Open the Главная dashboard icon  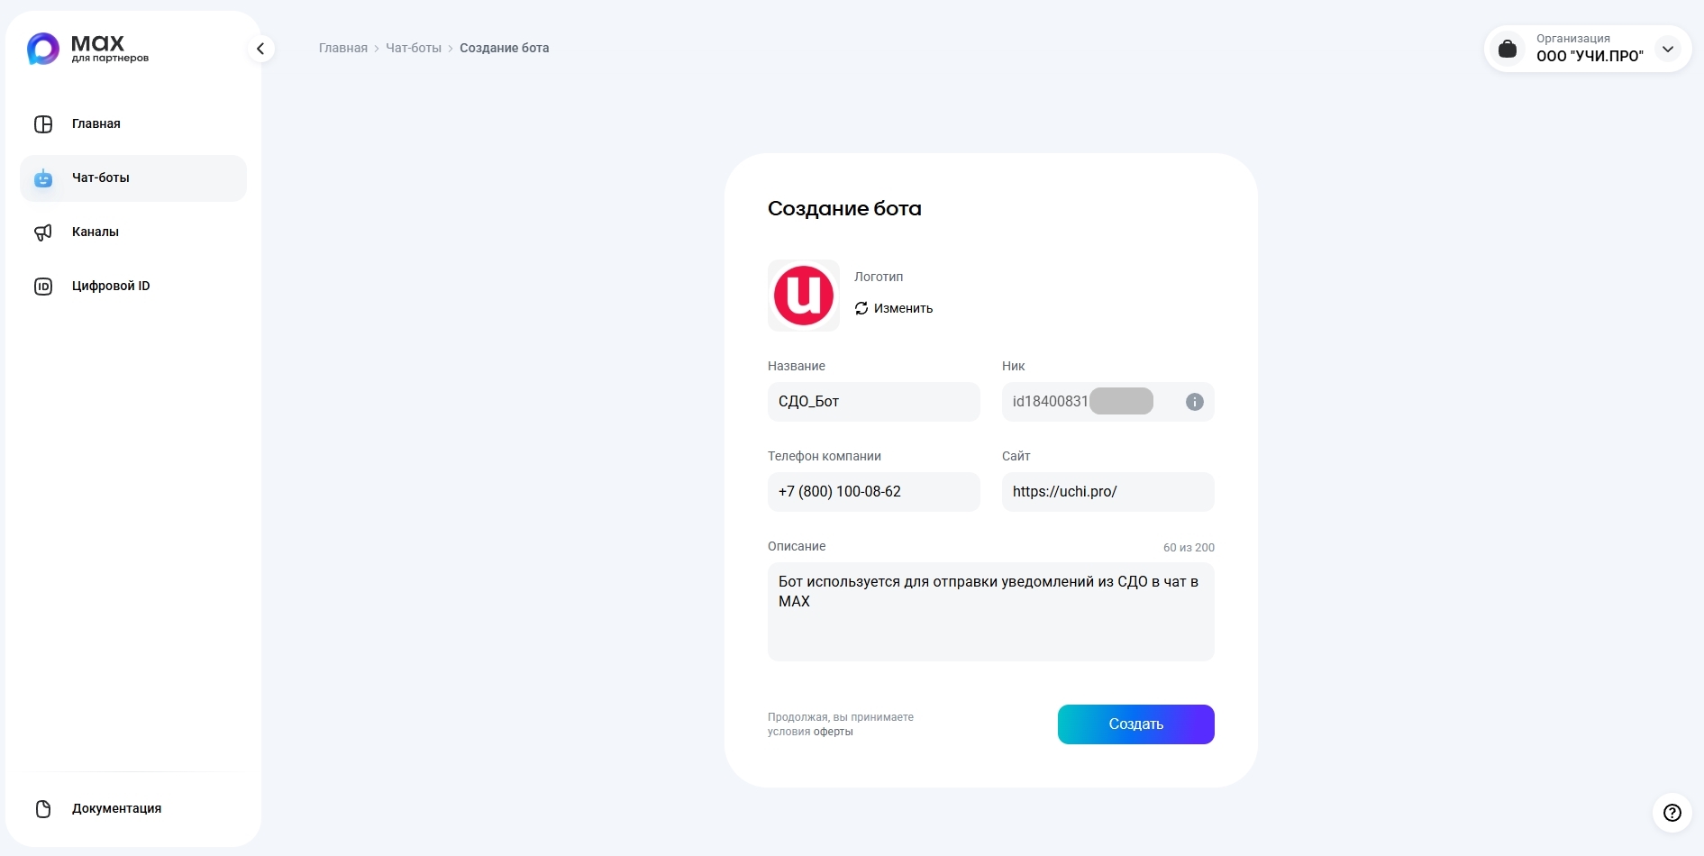tap(43, 123)
